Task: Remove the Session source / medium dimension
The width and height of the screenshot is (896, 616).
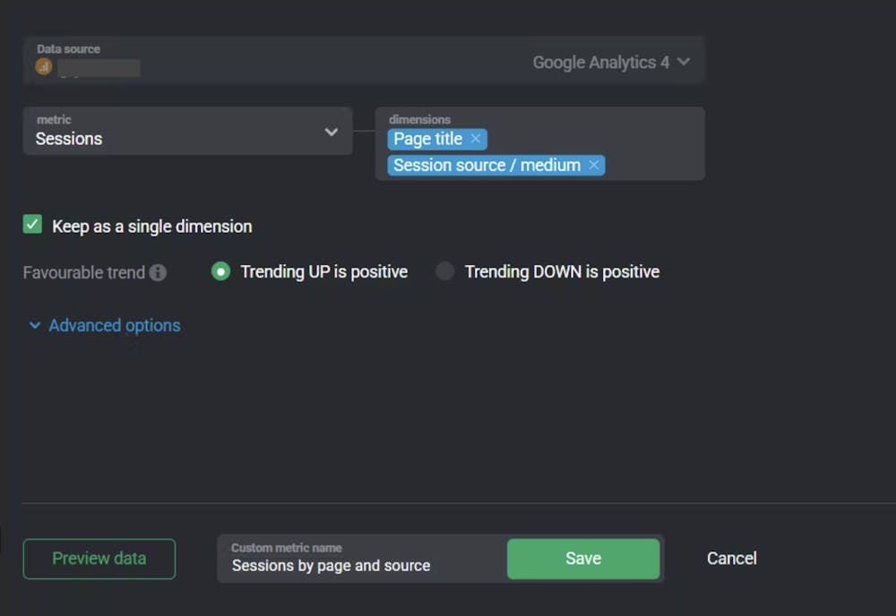Action: 593,165
